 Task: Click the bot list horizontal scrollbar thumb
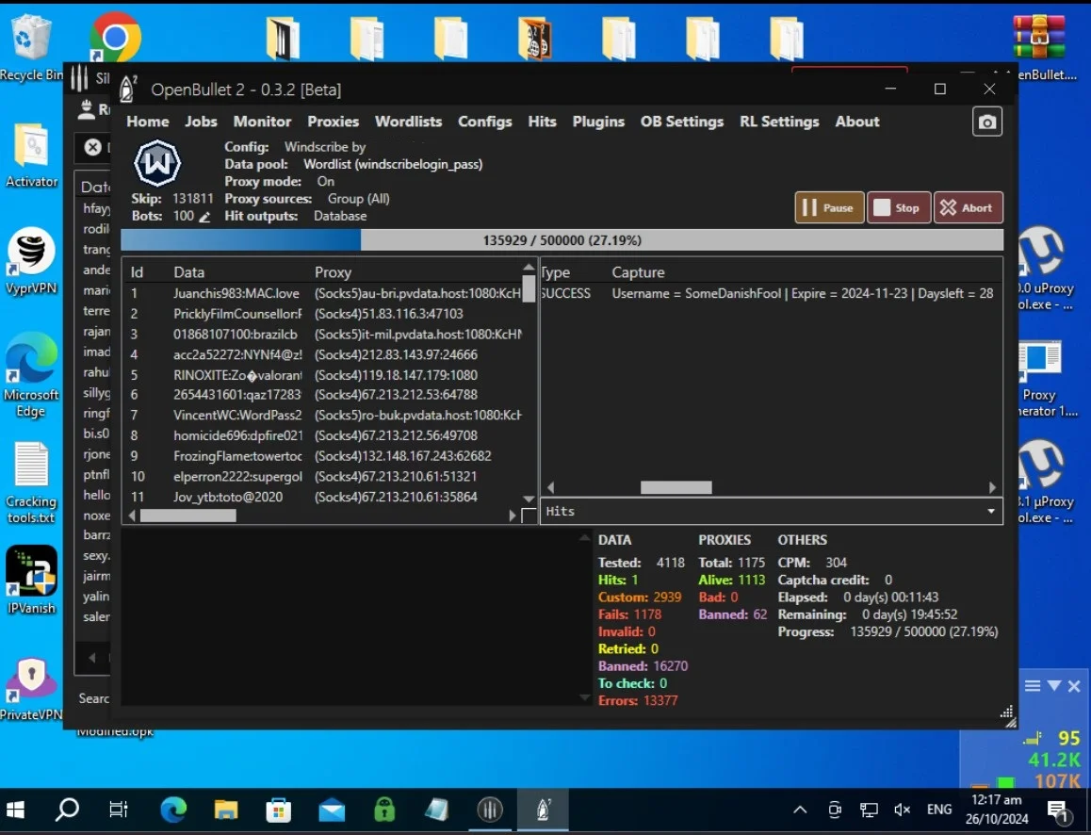pyautogui.click(x=187, y=516)
